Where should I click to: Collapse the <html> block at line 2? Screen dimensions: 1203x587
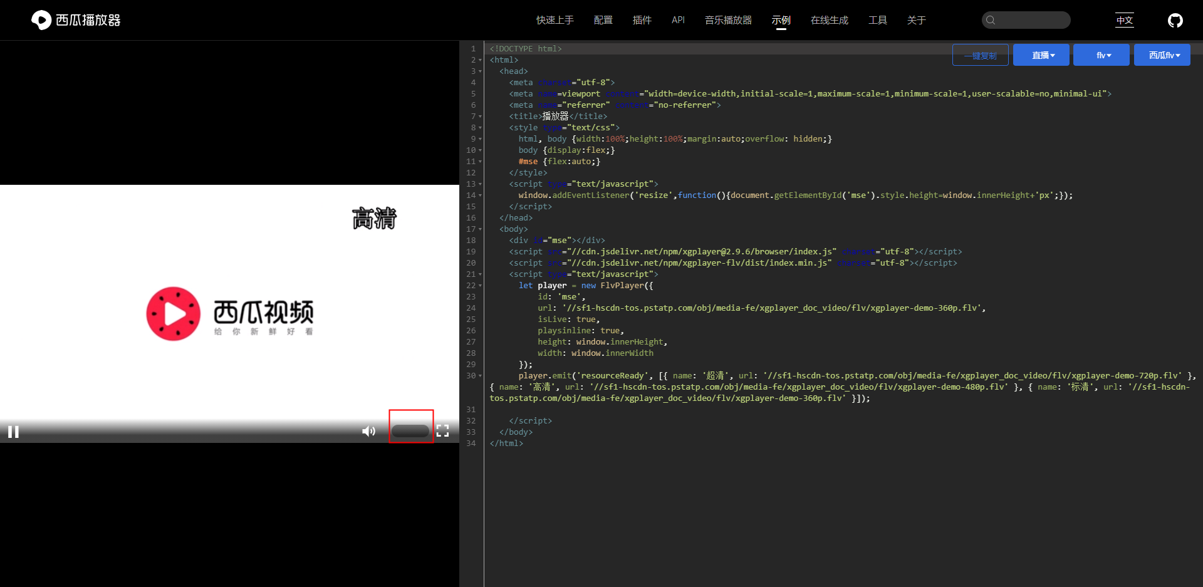pyautogui.click(x=481, y=60)
